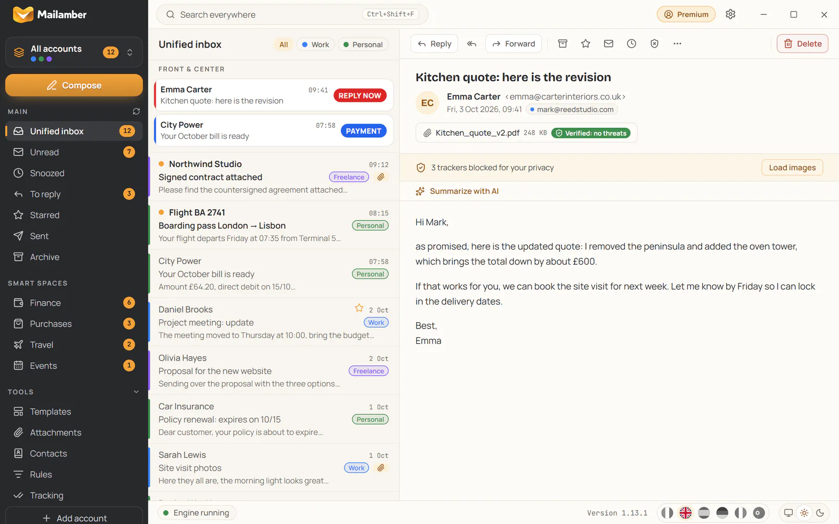
Task: Mark email unread using envelope icon
Action: click(x=608, y=44)
